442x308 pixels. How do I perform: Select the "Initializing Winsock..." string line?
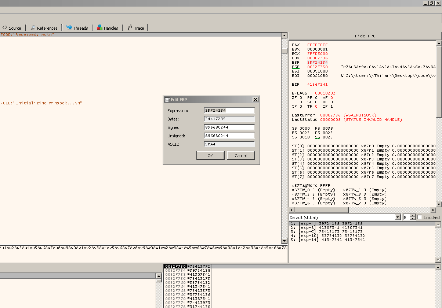pos(41,103)
